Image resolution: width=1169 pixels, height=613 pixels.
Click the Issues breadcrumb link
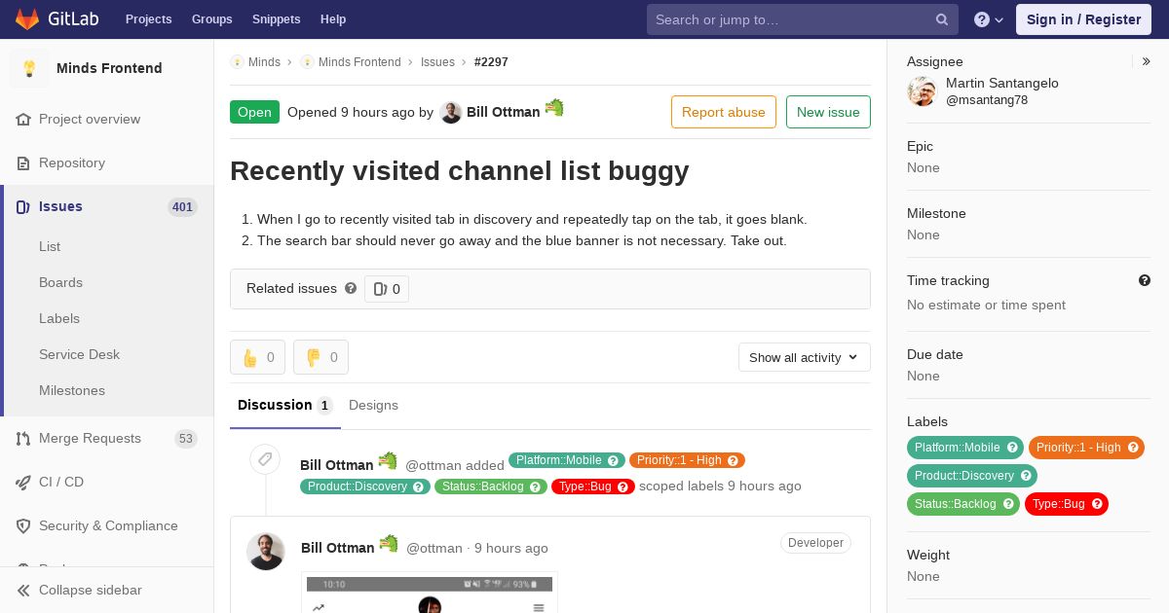[437, 61]
